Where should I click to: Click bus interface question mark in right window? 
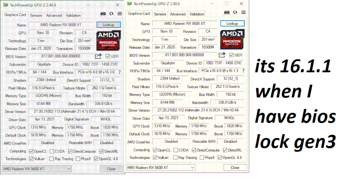243,71
